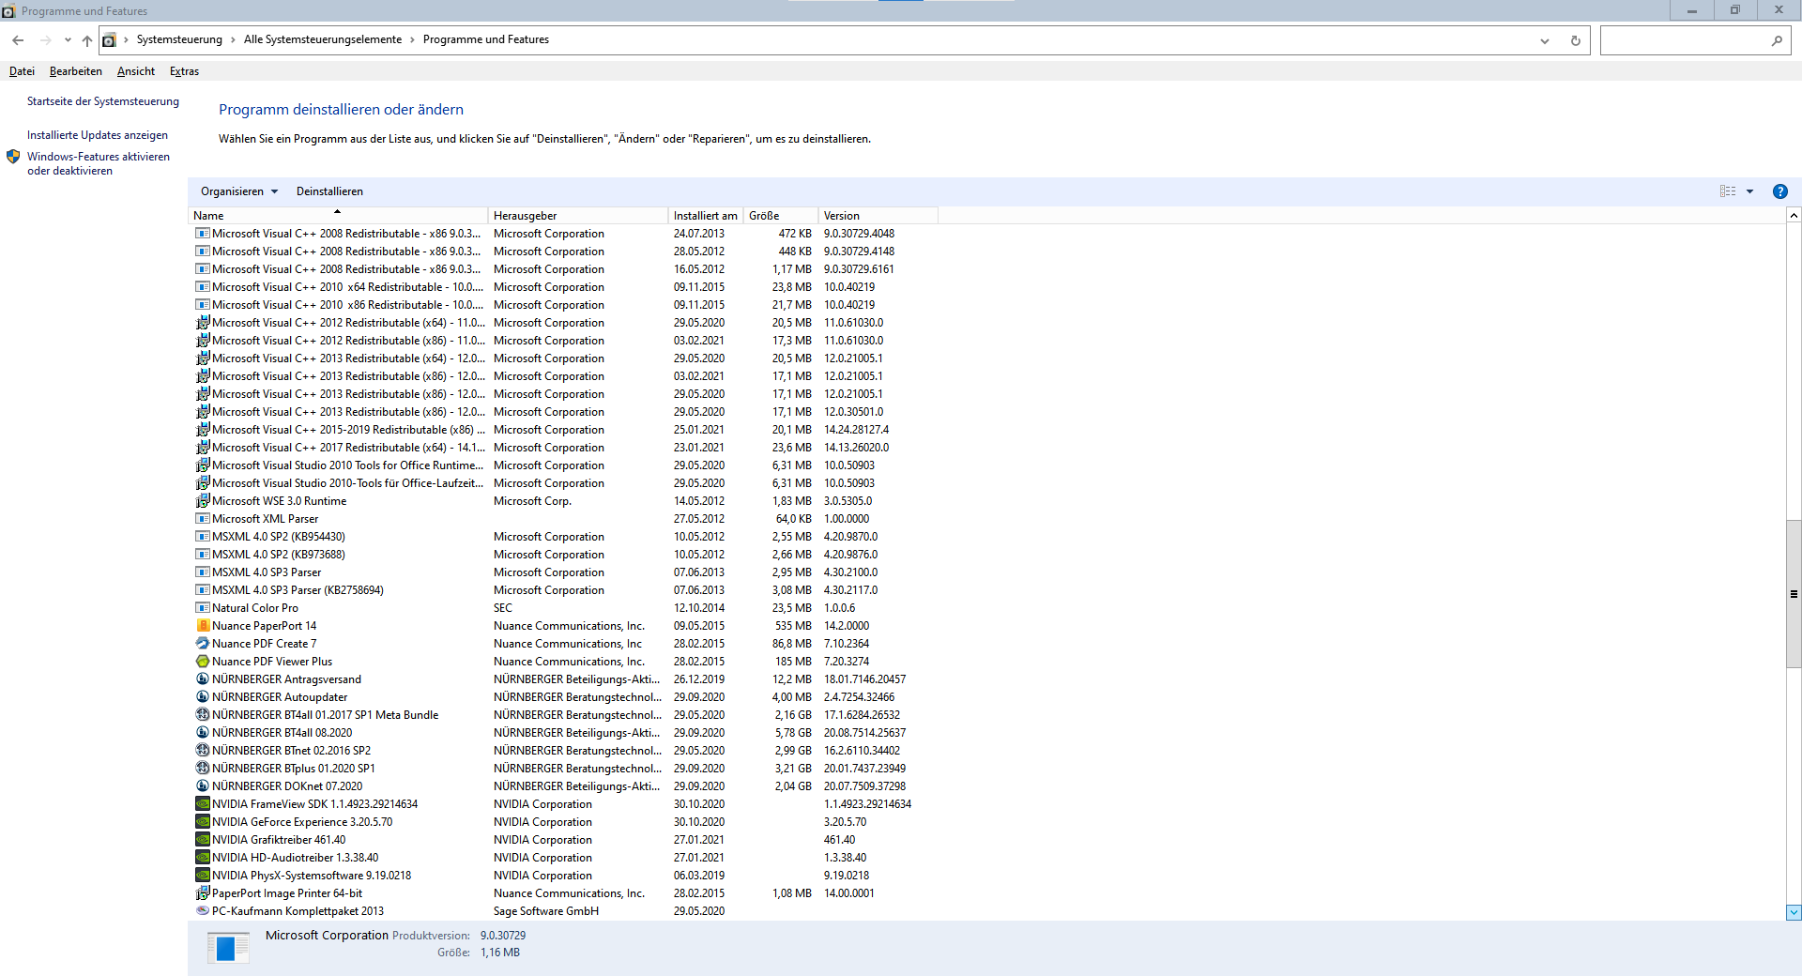This screenshot has height=976, width=1802.
Task: Select MSXML 4.0 SP3 Parser row with 2,95 MB
Action: 565,572
